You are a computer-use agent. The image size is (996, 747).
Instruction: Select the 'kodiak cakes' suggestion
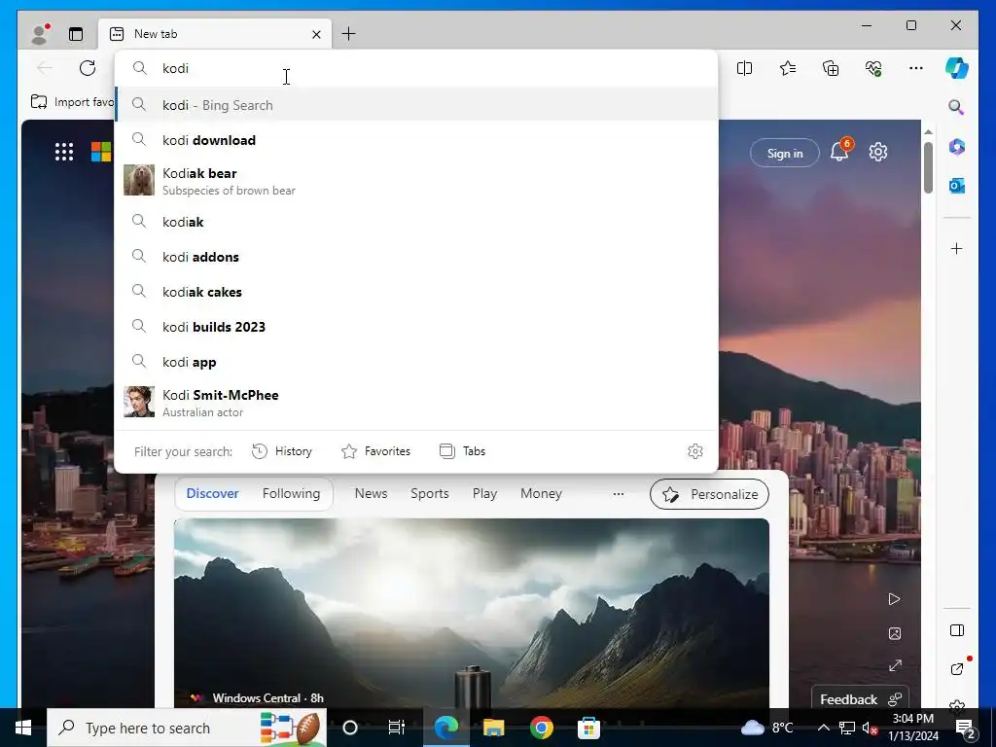point(416,292)
